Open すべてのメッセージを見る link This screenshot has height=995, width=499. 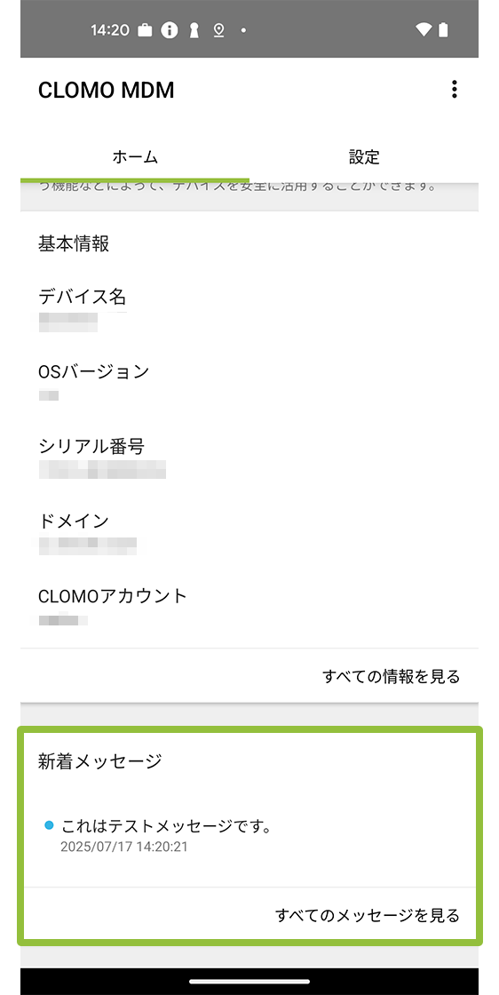[368, 915]
